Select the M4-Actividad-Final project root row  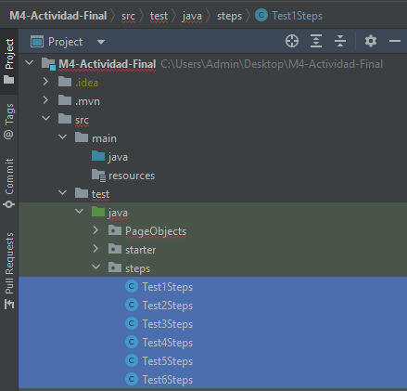pos(212,64)
